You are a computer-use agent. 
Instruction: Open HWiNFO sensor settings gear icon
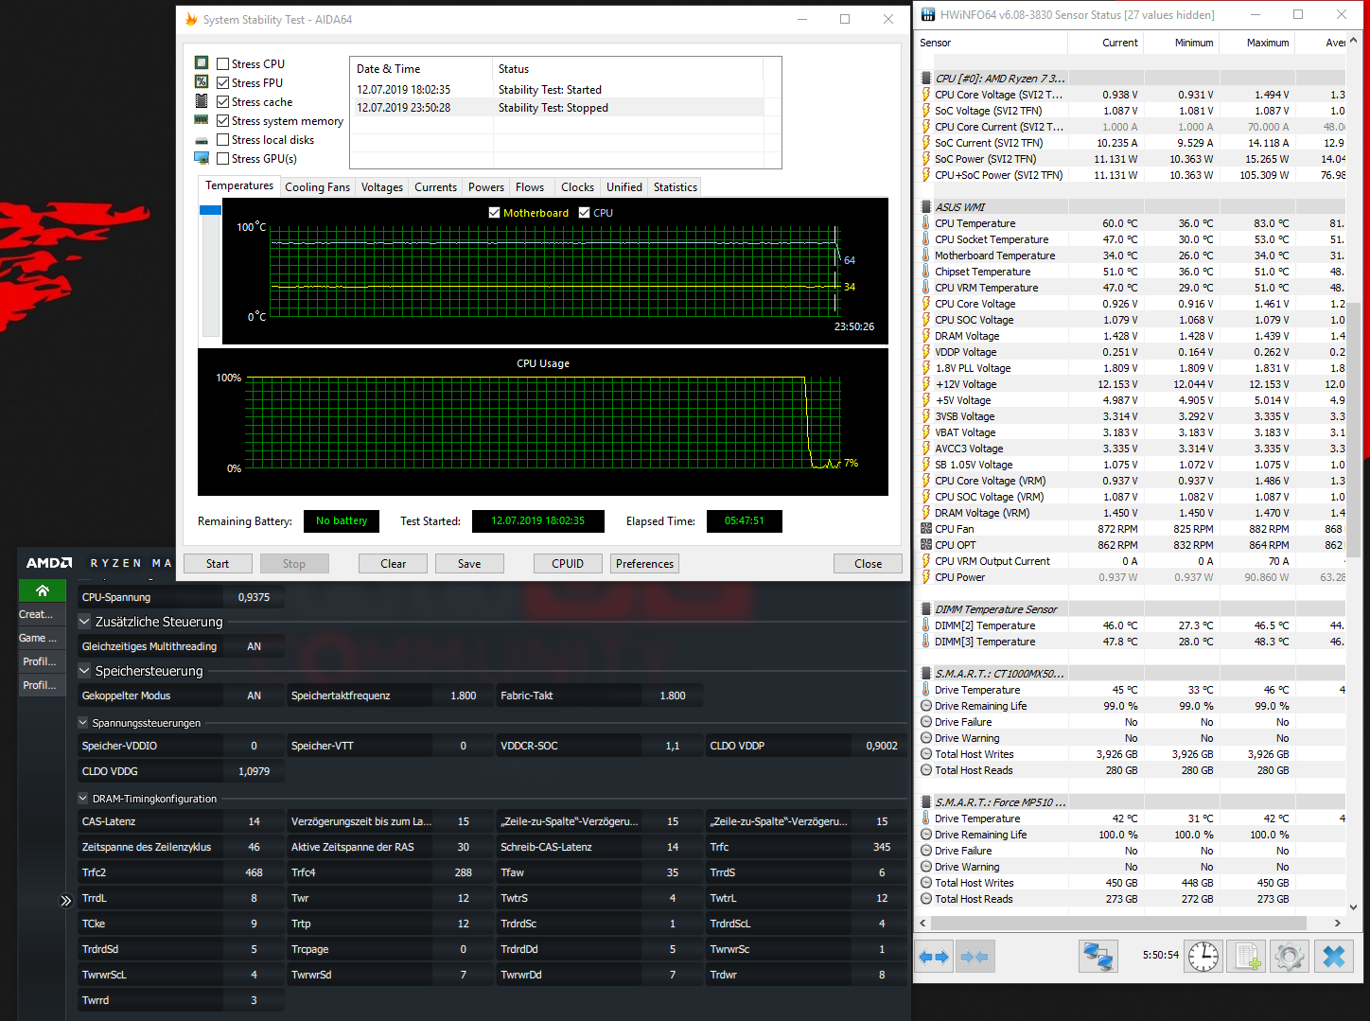point(1290,957)
